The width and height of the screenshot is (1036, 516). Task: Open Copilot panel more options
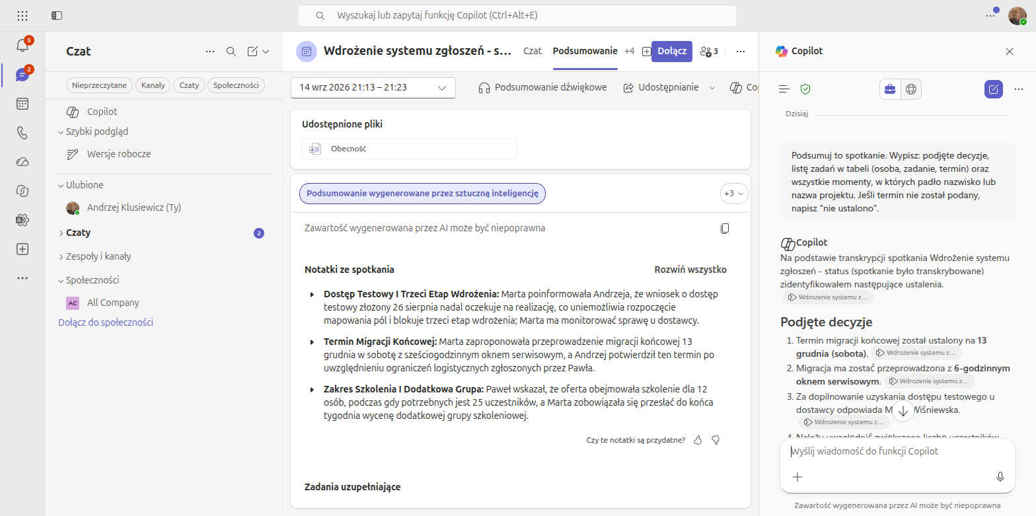(x=1018, y=89)
